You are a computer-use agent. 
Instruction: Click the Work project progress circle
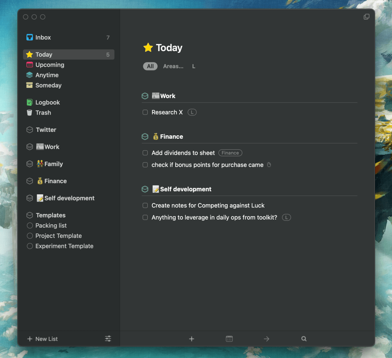(145, 96)
